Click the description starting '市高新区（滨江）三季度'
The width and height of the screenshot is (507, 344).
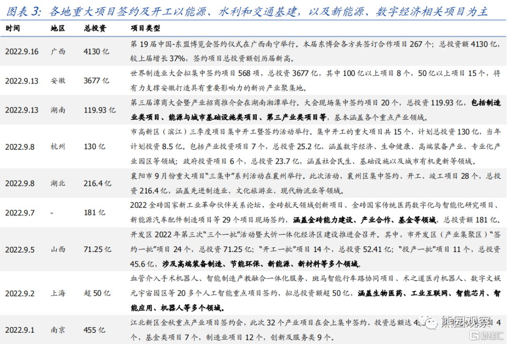pyautogui.click(x=315, y=147)
